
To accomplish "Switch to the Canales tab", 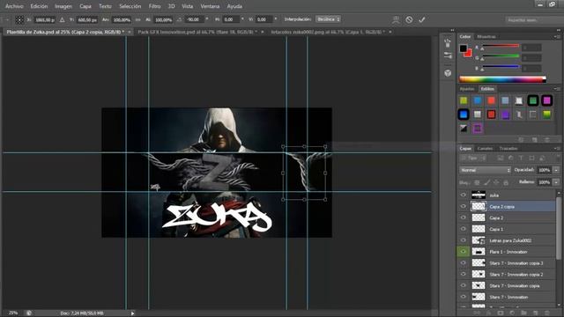I will 485,149.
